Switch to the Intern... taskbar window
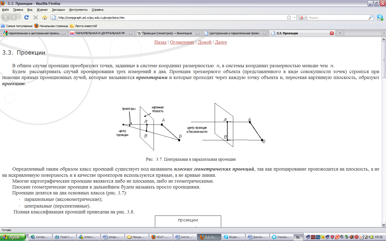Screen dimensions: 386x241 [88, 237]
